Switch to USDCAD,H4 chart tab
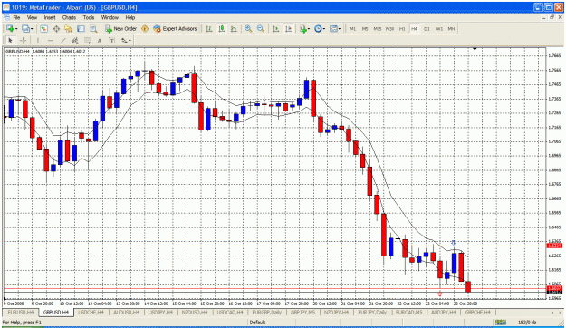Viewport: 566px width, 328px height. [x=230, y=312]
